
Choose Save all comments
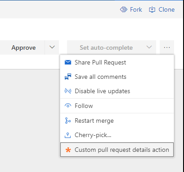pyautogui.click(x=117, y=77)
